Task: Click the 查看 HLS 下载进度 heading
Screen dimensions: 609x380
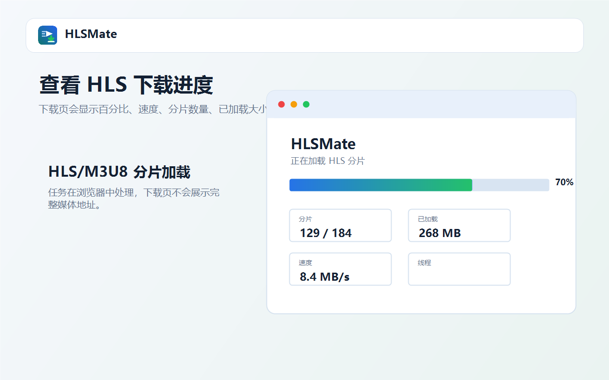Action: (x=126, y=85)
